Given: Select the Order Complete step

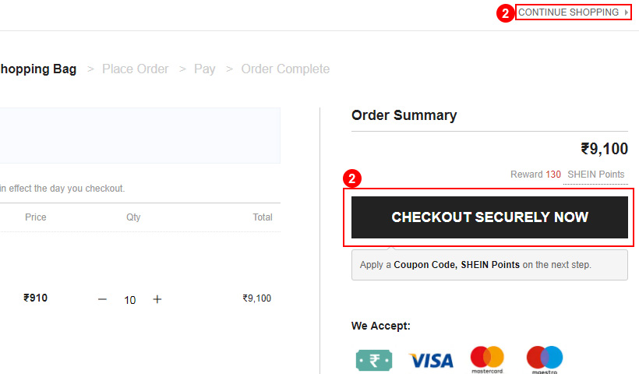Looking at the screenshot, I should (285, 69).
